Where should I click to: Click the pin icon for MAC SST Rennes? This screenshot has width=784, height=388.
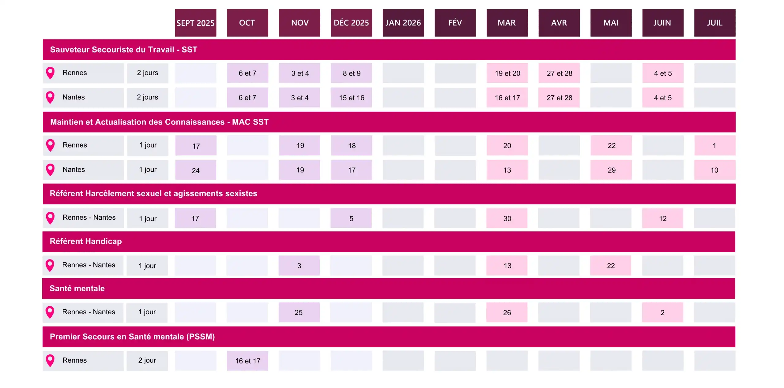[50, 145]
